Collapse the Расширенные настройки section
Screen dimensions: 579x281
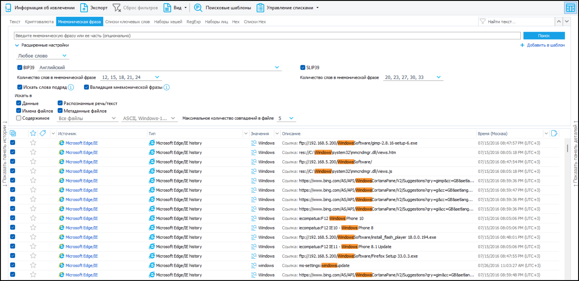(17, 45)
